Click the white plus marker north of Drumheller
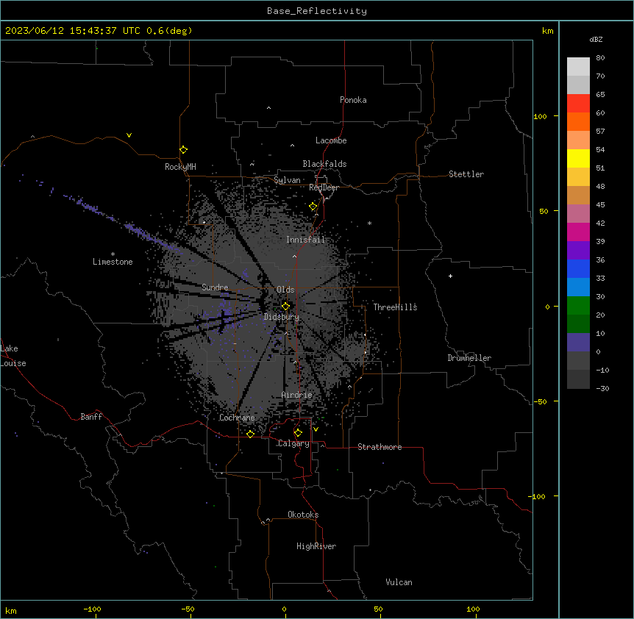 click(450, 276)
